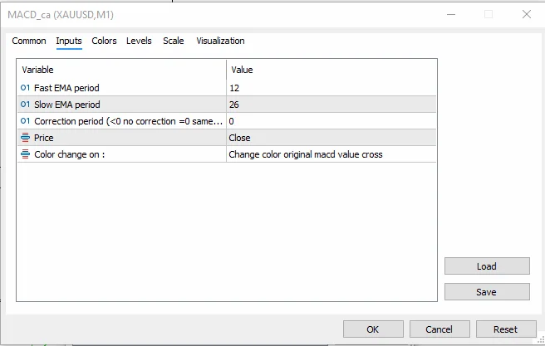Viewport: 545px width, 346px height.
Task: Click the integer icon beside Slow EMA period
Action: 25,105
